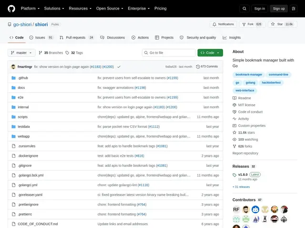Open the web-interface topic tag
This screenshot has width=305, height=228.
244,91
